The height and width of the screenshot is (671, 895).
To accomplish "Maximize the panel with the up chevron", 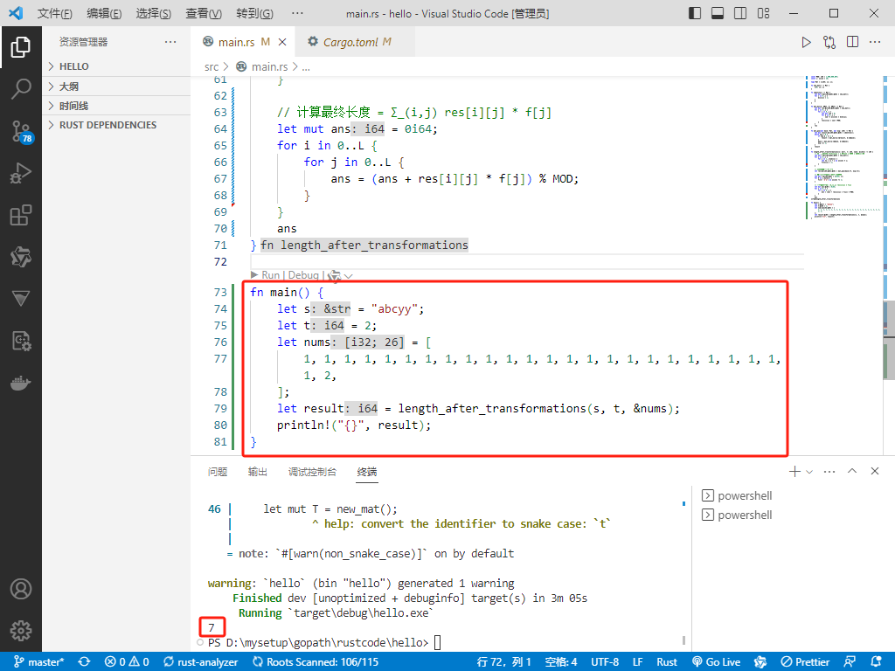I will tap(852, 471).
